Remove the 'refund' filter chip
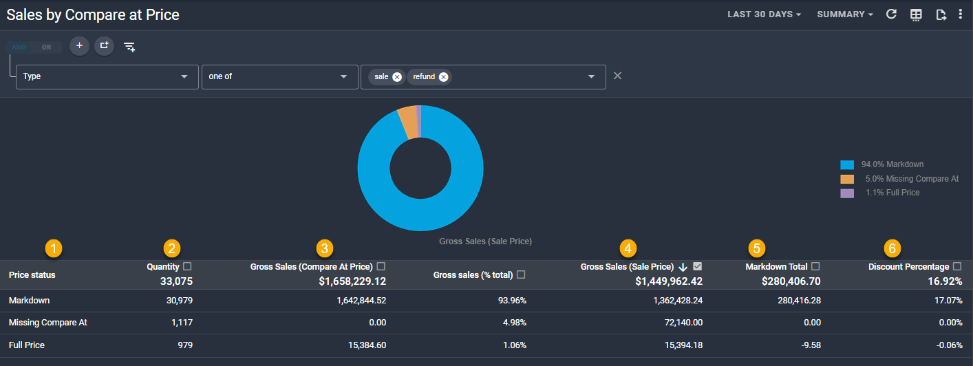Screen dimensions: 973x366 pyautogui.click(x=444, y=77)
